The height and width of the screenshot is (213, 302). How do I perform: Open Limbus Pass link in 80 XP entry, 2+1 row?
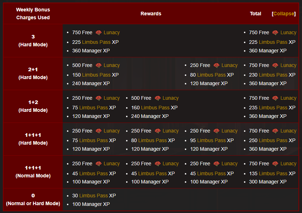(x=212, y=75)
